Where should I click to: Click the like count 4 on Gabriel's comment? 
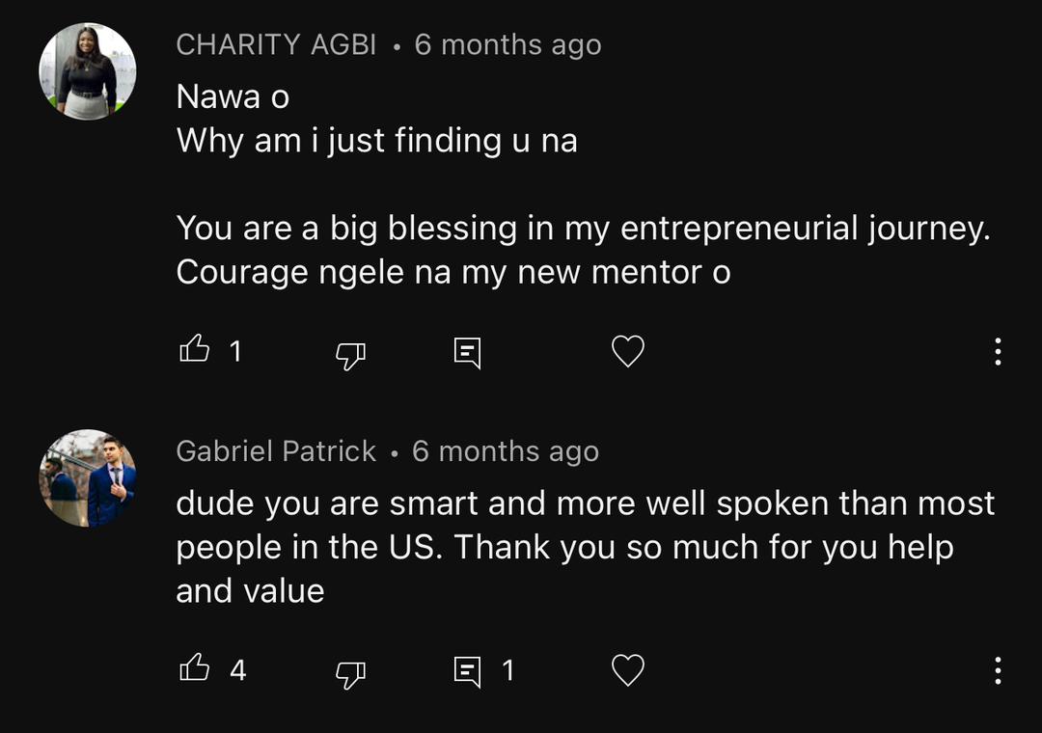point(238,669)
